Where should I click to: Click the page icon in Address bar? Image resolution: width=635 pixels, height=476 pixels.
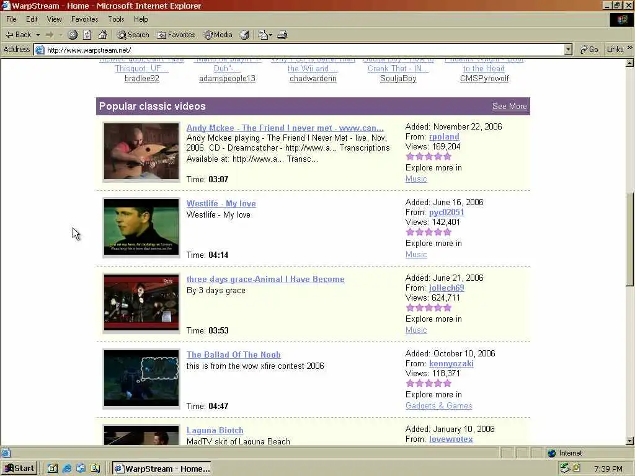point(39,50)
